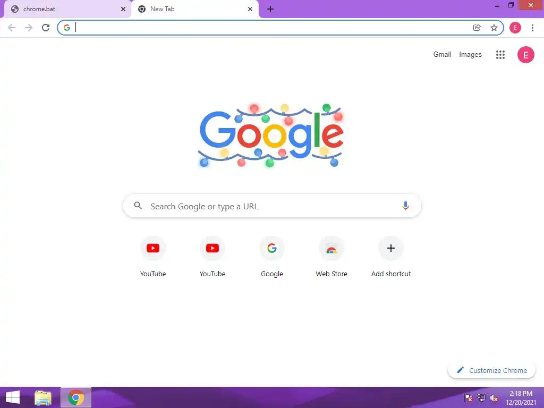The height and width of the screenshot is (408, 544).
Task: Go forward using the forward arrow
Action: pyautogui.click(x=29, y=28)
